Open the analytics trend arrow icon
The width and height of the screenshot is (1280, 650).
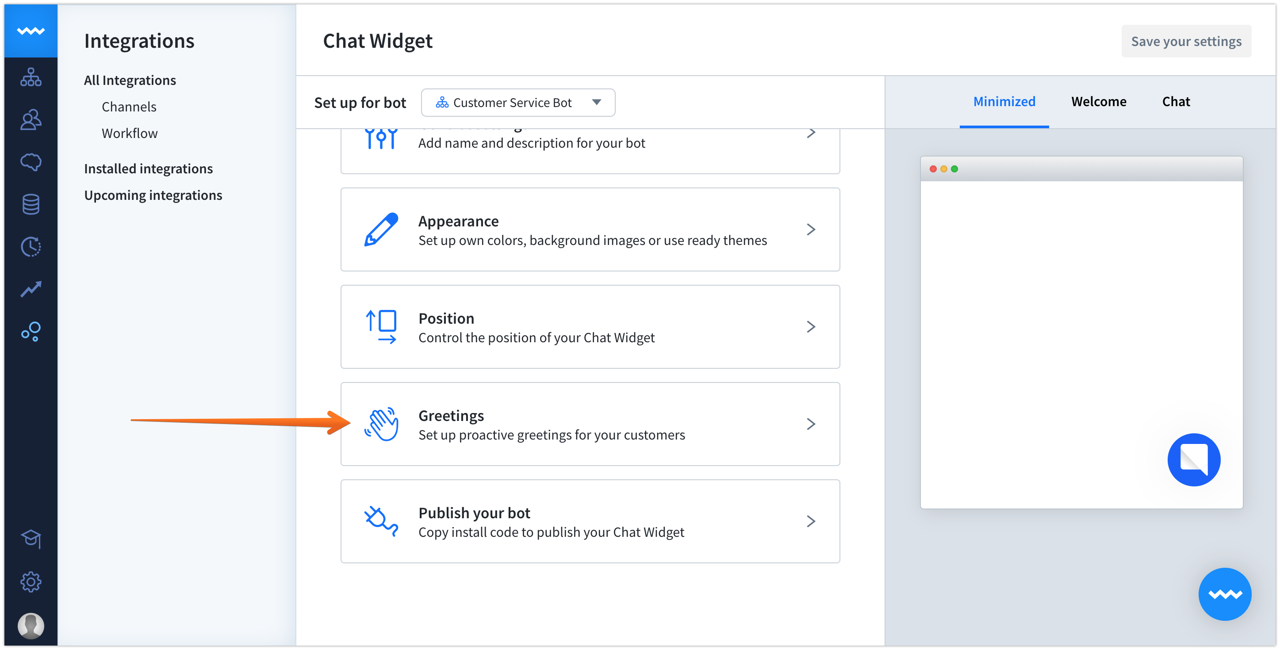31,289
